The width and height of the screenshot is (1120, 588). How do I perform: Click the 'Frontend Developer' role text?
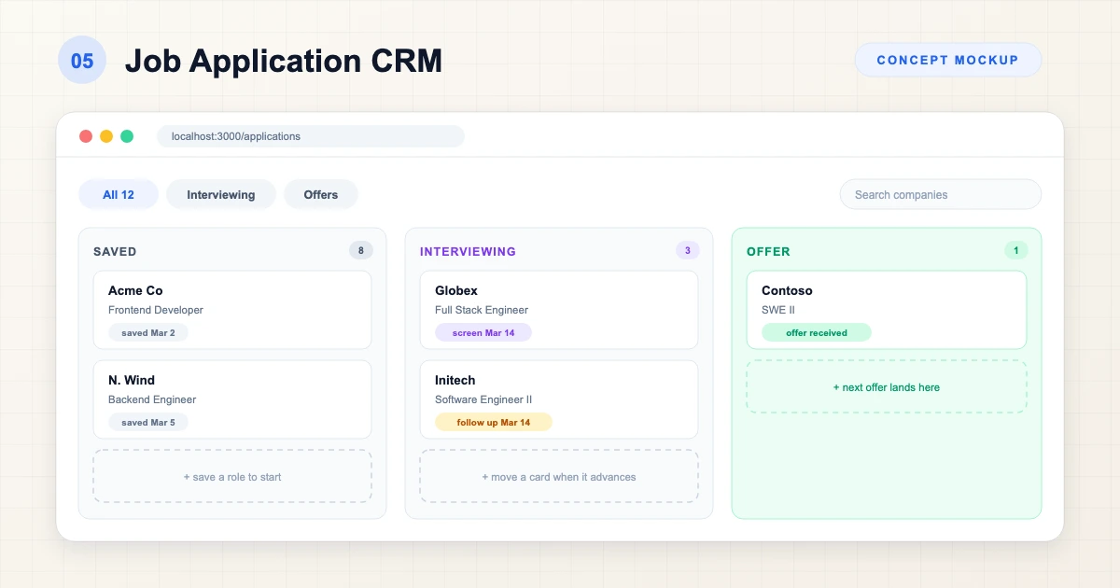(156, 310)
